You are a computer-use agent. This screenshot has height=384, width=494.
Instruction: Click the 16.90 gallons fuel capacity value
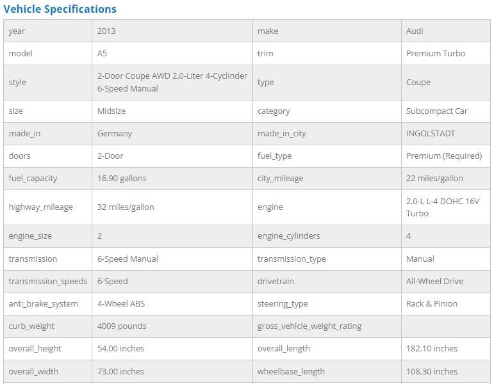(x=122, y=178)
